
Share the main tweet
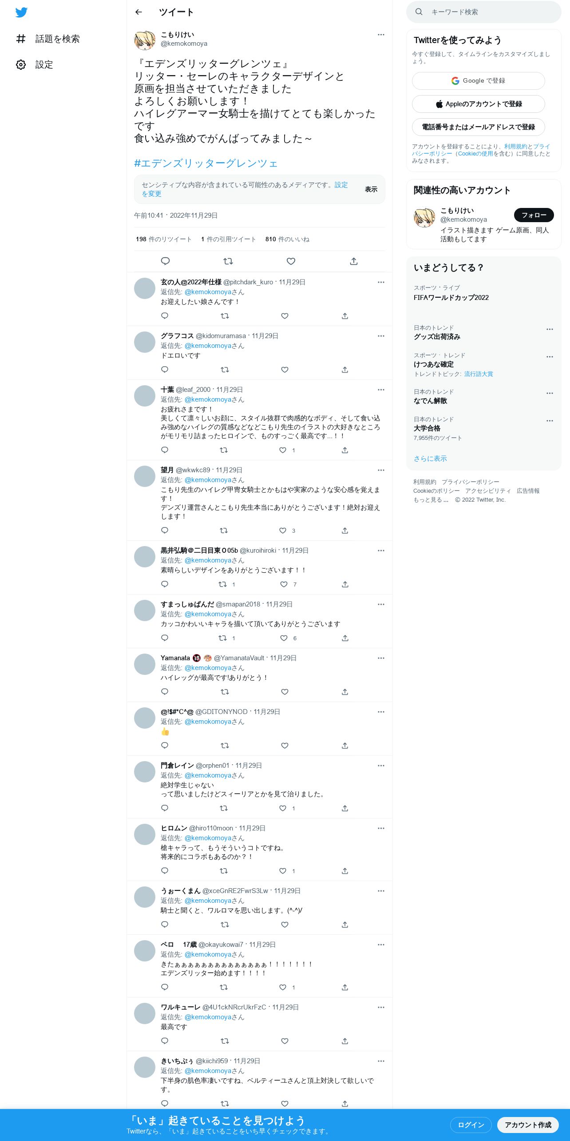click(x=354, y=261)
